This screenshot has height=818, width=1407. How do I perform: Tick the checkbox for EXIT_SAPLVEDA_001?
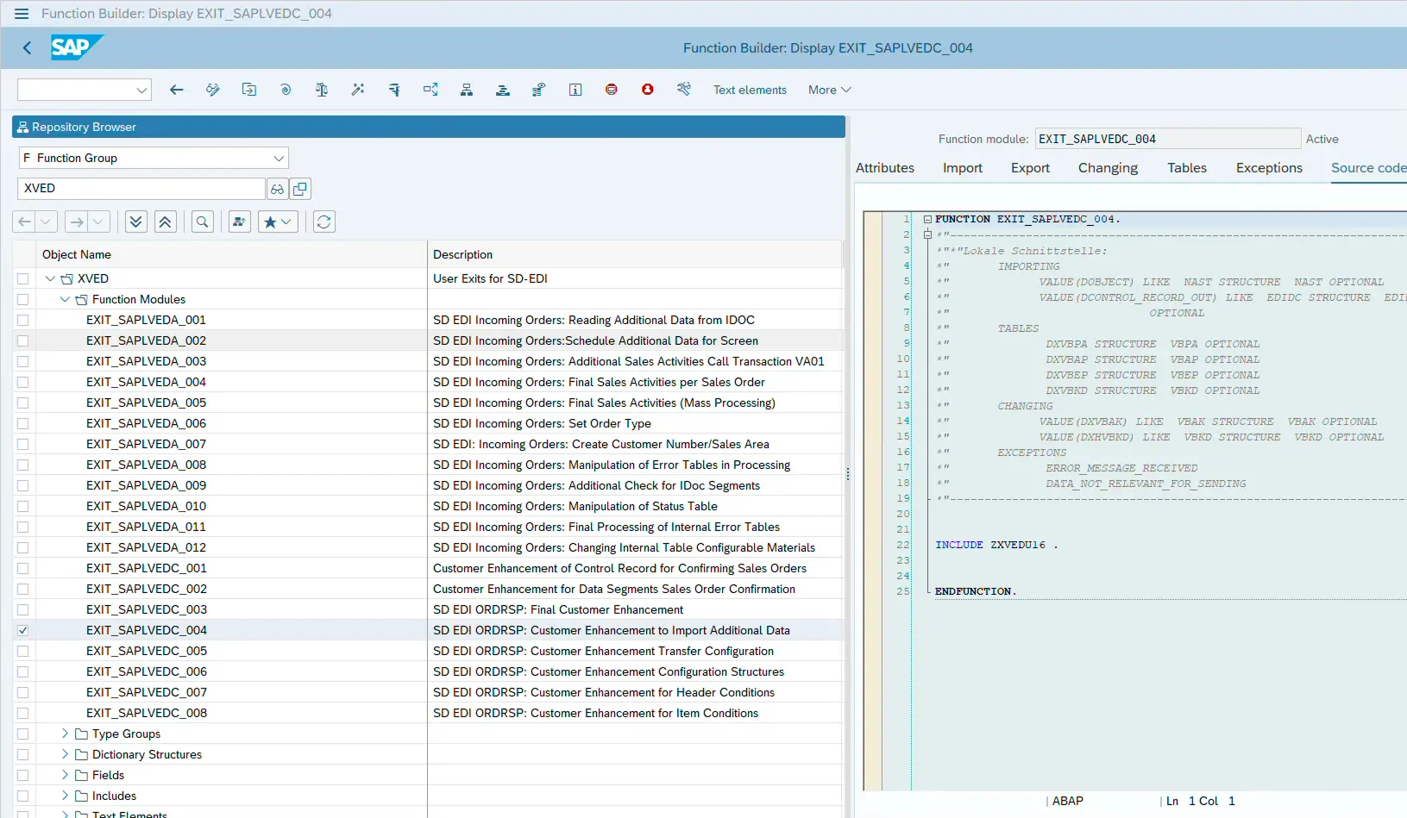coord(23,320)
